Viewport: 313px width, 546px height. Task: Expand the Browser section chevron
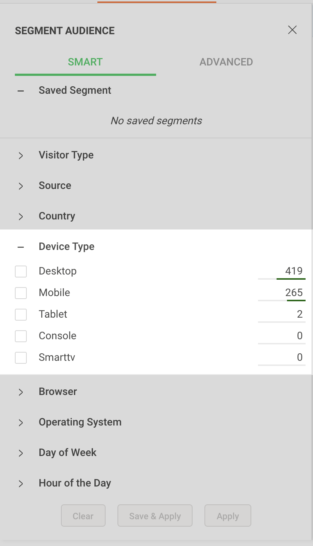21,392
